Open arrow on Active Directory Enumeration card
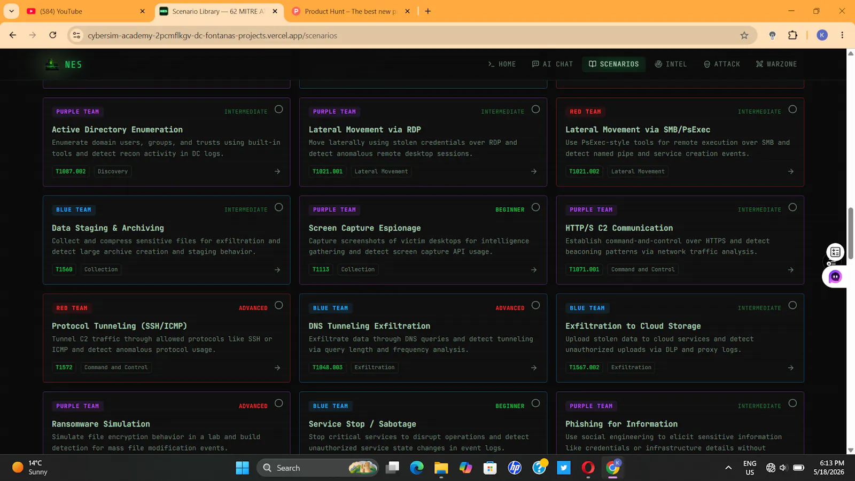 (x=277, y=172)
